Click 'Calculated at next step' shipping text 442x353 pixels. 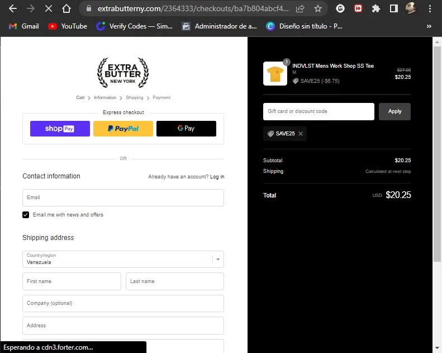pyautogui.click(x=388, y=171)
